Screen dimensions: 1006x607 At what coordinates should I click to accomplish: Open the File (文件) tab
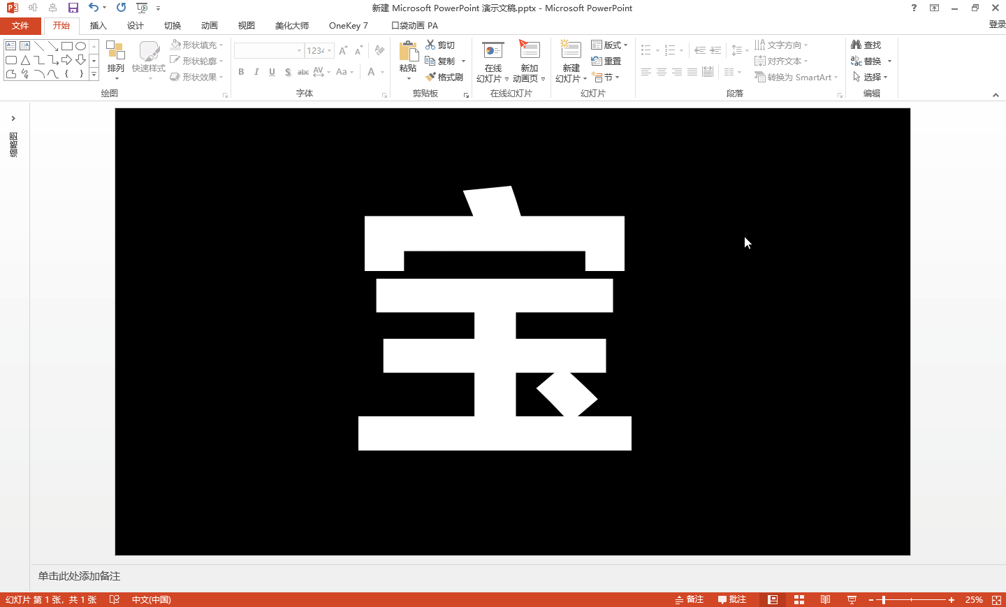pyautogui.click(x=20, y=26)
